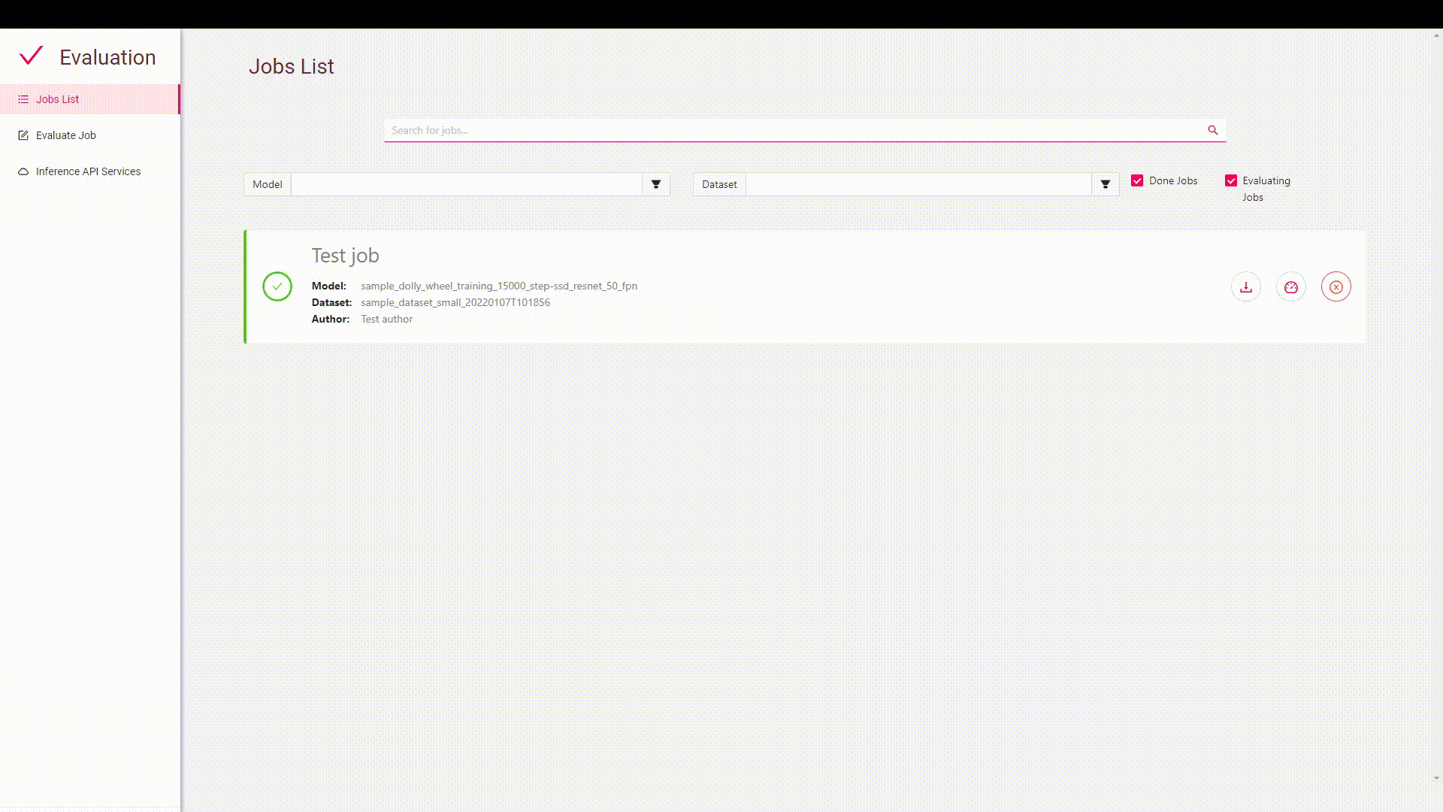Screen dimensions: 1443x812
Task: Open the Model filter dropdown arrow
Action: [x=655, y=184]
